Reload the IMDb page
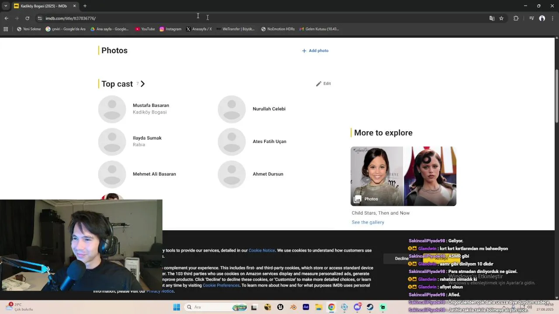The width and height of the screenshot is (559, 314). 27,18
